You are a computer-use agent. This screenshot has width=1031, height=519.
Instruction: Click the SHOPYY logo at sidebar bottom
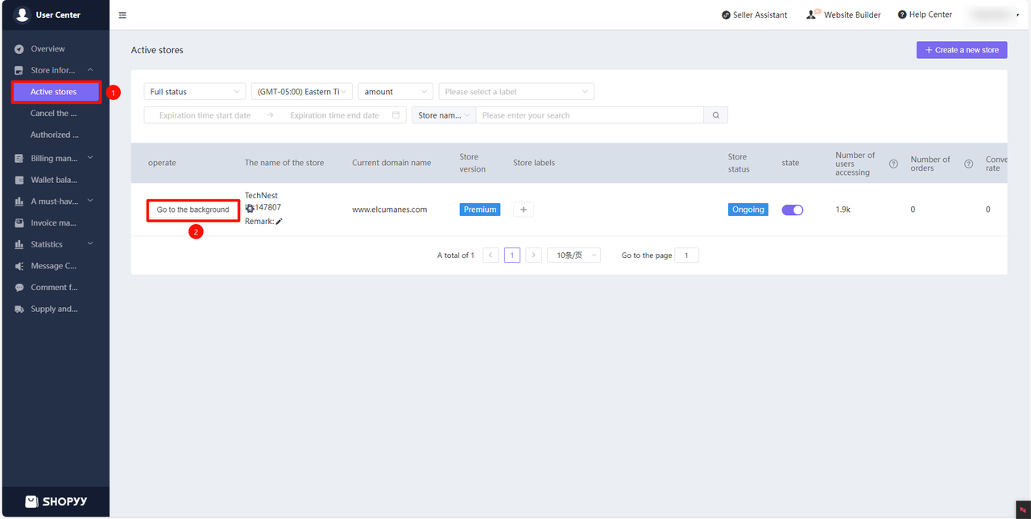56,501
